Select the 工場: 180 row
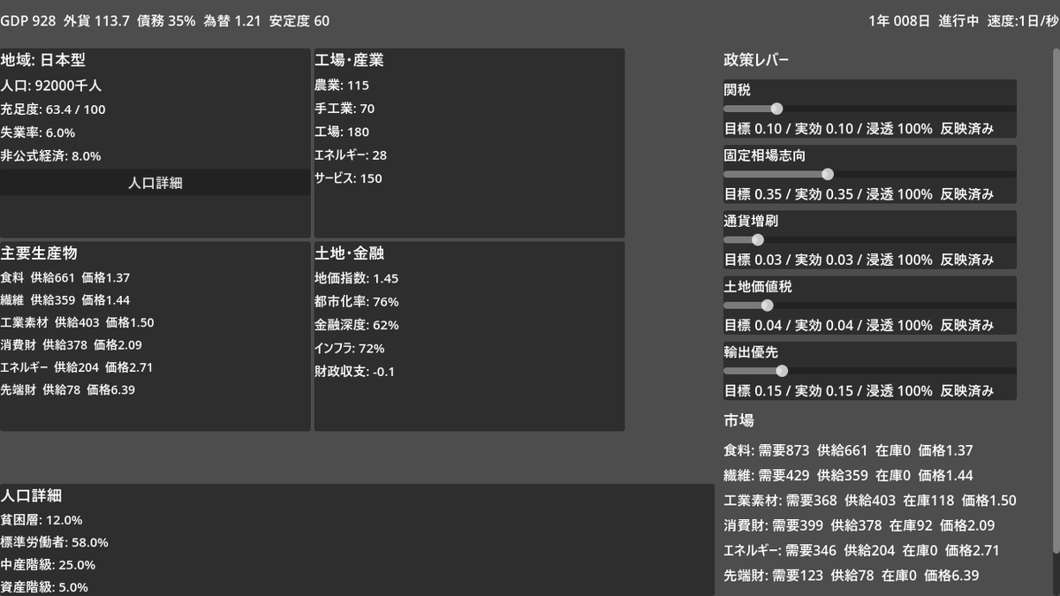The image size is (1060, 596). [342, 132]
